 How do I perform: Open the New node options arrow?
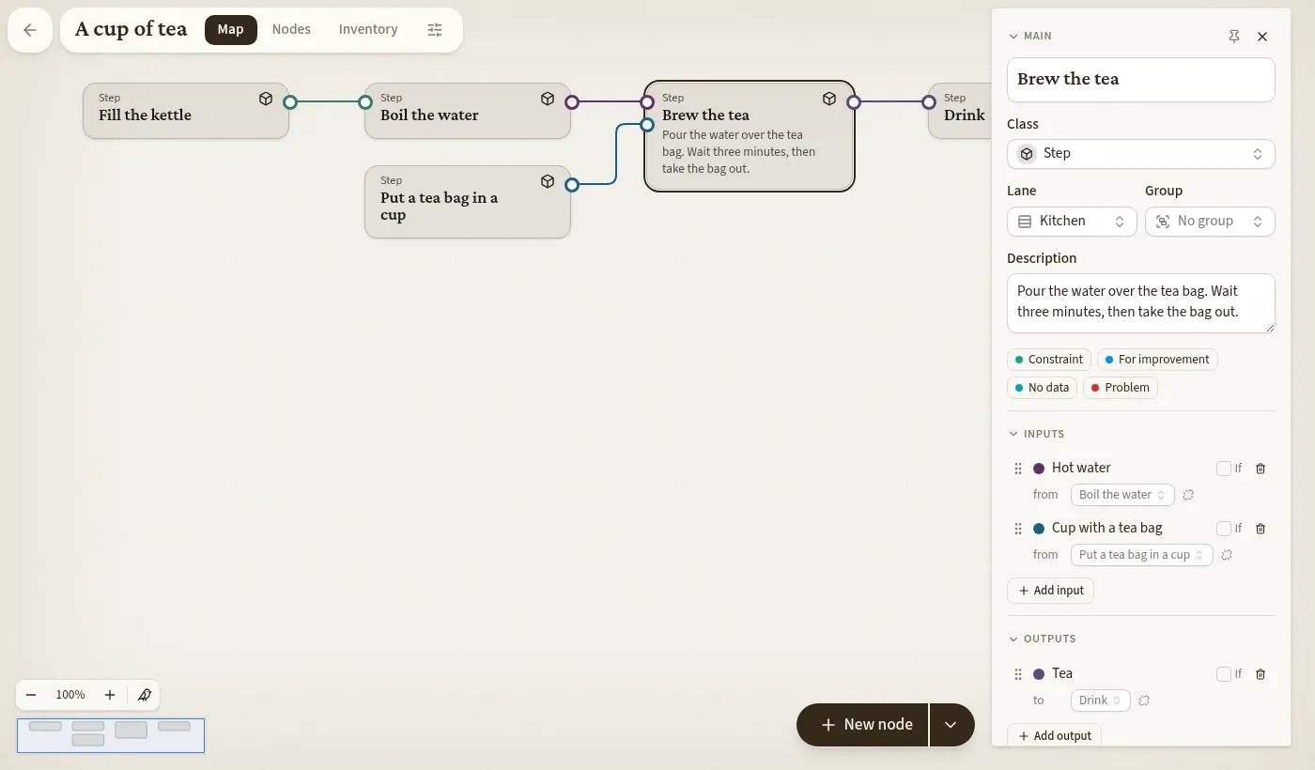[951, 725]
